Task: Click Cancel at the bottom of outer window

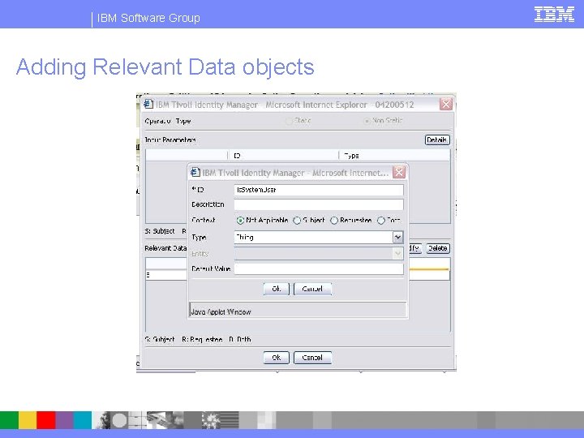Action: (x=312, y=358)
